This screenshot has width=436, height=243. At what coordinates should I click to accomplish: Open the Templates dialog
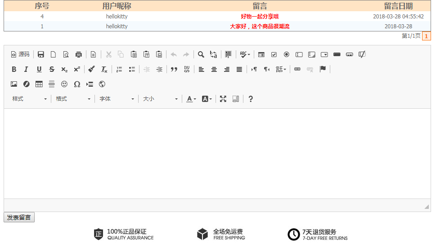[94, 54]
